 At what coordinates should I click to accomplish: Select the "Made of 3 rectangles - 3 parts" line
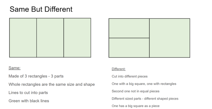tap(36, 76)
